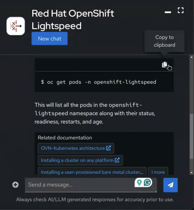This screenshot has height=210, width=194.
Task: Expand the chat window to fullscreen
Action: pos(180,10)
